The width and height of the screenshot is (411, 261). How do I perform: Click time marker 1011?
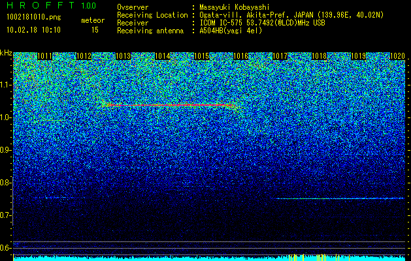[x=44, y=56]
